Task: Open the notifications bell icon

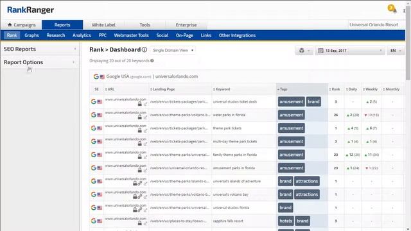Action: pos(394,11)
